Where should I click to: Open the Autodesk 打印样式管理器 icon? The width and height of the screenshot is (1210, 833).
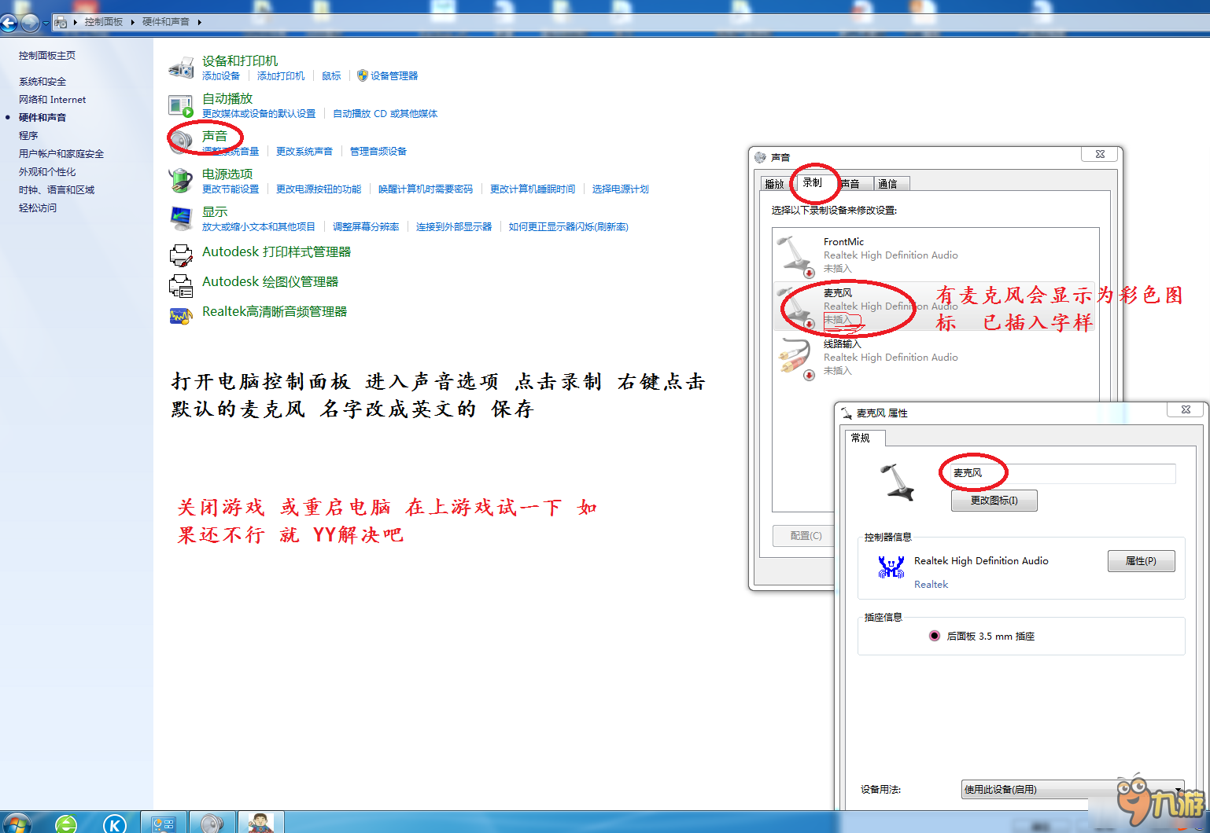(x=181, y=255)
